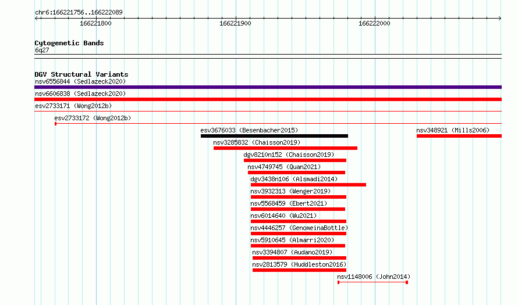Click the nsv6556844 (Sedlazeck2020) label

pyautogui.click(x=80, y=81)
